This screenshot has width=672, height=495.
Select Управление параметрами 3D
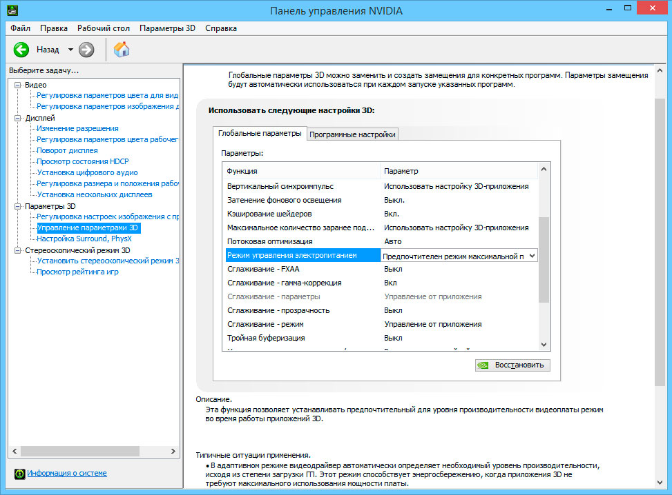pyautogui.click(x=88, y=228)
